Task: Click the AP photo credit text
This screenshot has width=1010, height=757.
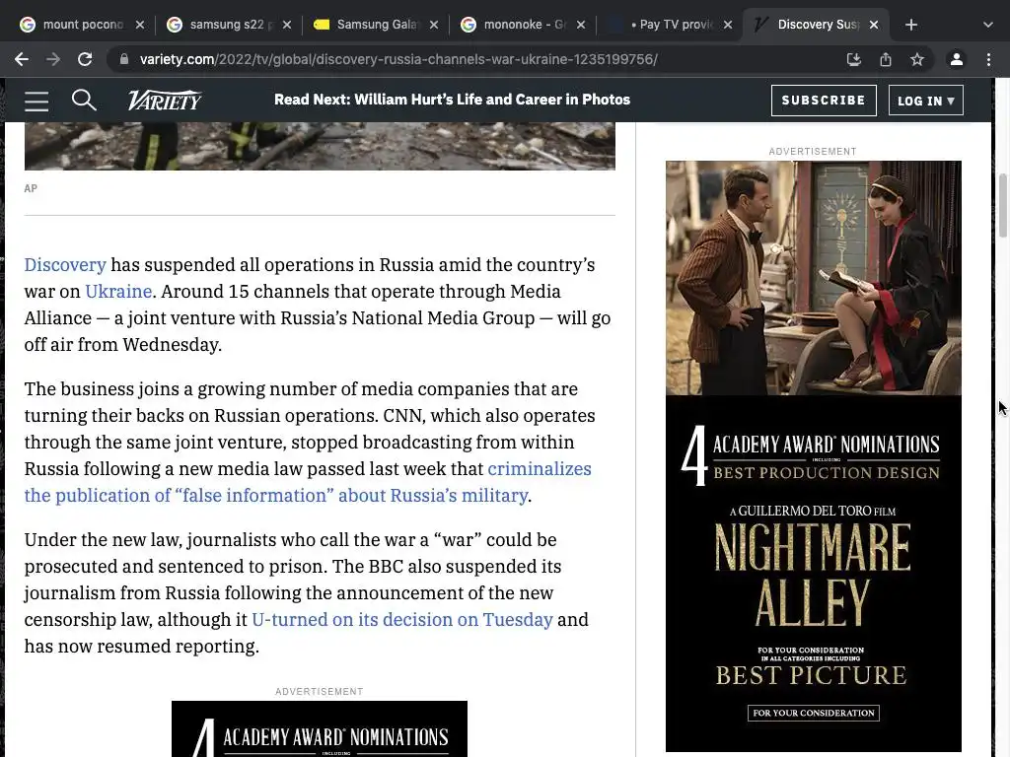Action: click(31, 188)
